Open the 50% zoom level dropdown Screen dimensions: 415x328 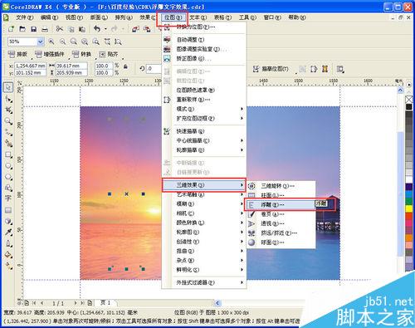coord(41,42)
